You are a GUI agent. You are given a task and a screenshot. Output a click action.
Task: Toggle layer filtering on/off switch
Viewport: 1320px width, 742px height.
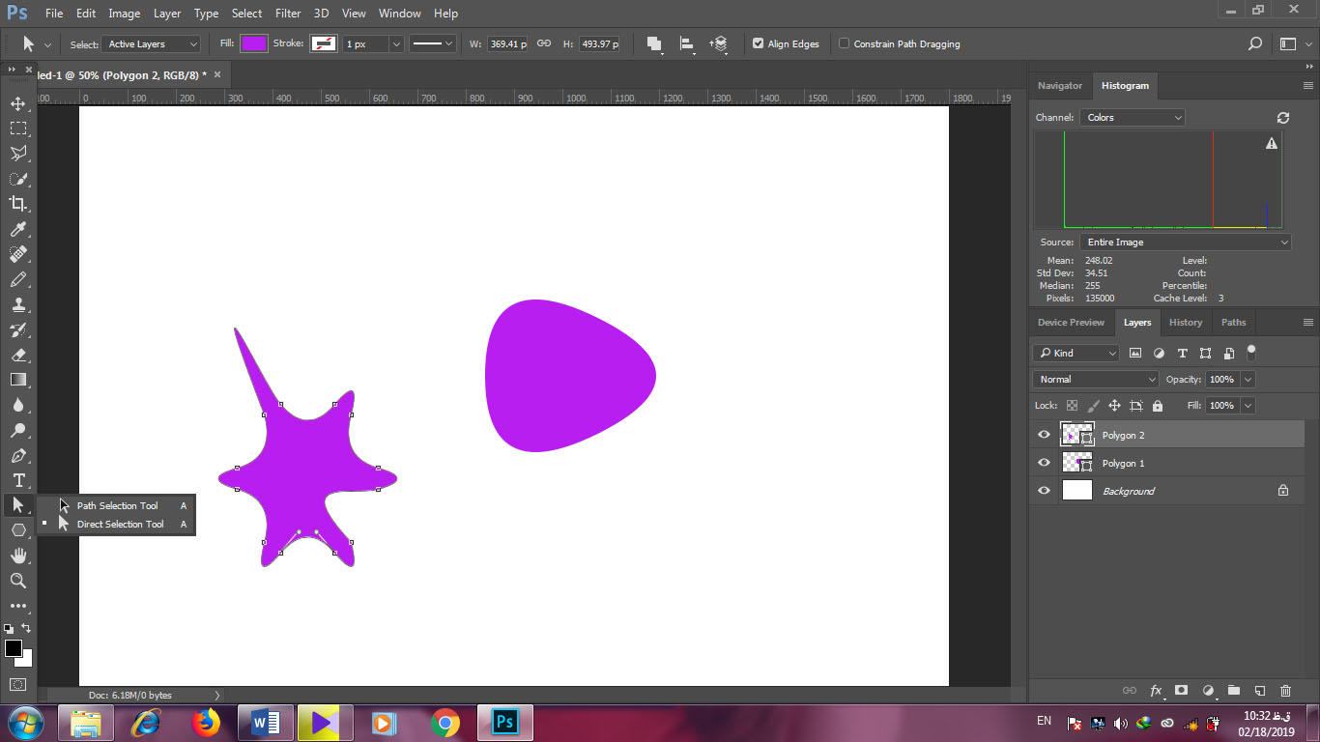coord(1251,352)
